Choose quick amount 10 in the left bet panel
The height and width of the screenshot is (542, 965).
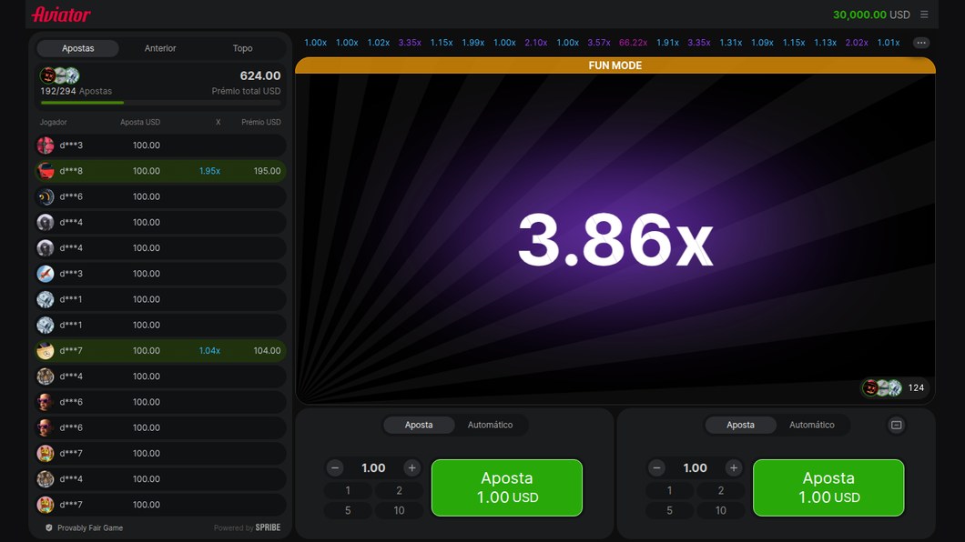tap(399, 510)
